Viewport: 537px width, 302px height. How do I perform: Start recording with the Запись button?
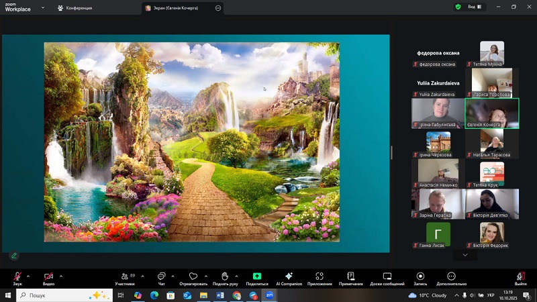tap(420, 276)
